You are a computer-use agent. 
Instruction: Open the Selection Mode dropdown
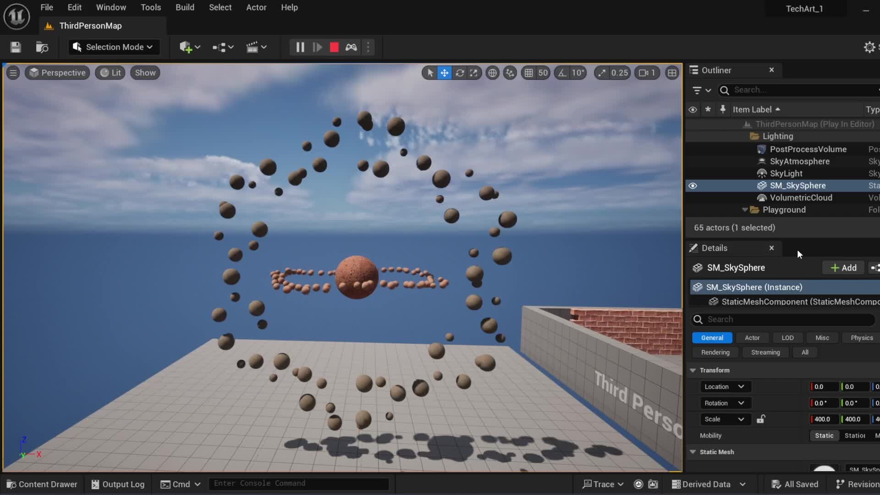113,47
